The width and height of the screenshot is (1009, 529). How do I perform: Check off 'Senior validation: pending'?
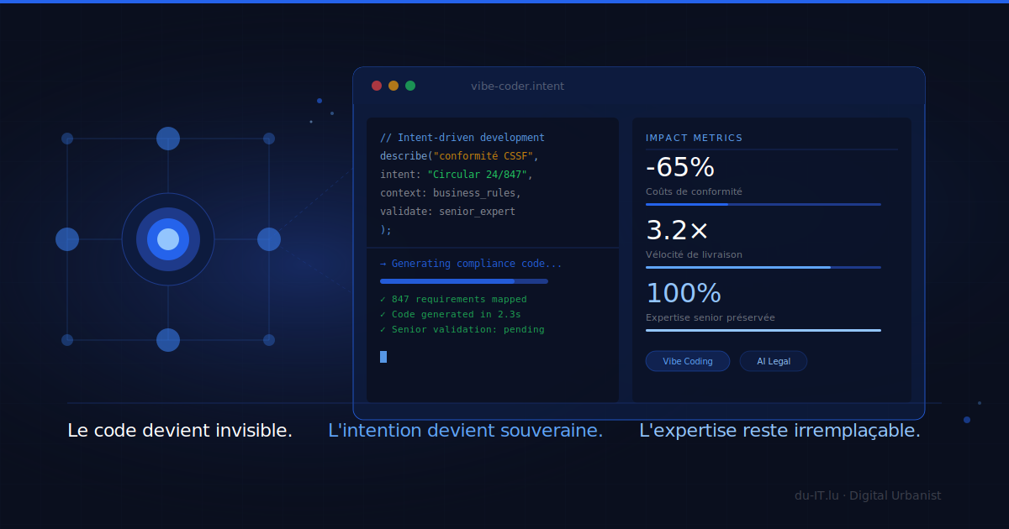383,329
